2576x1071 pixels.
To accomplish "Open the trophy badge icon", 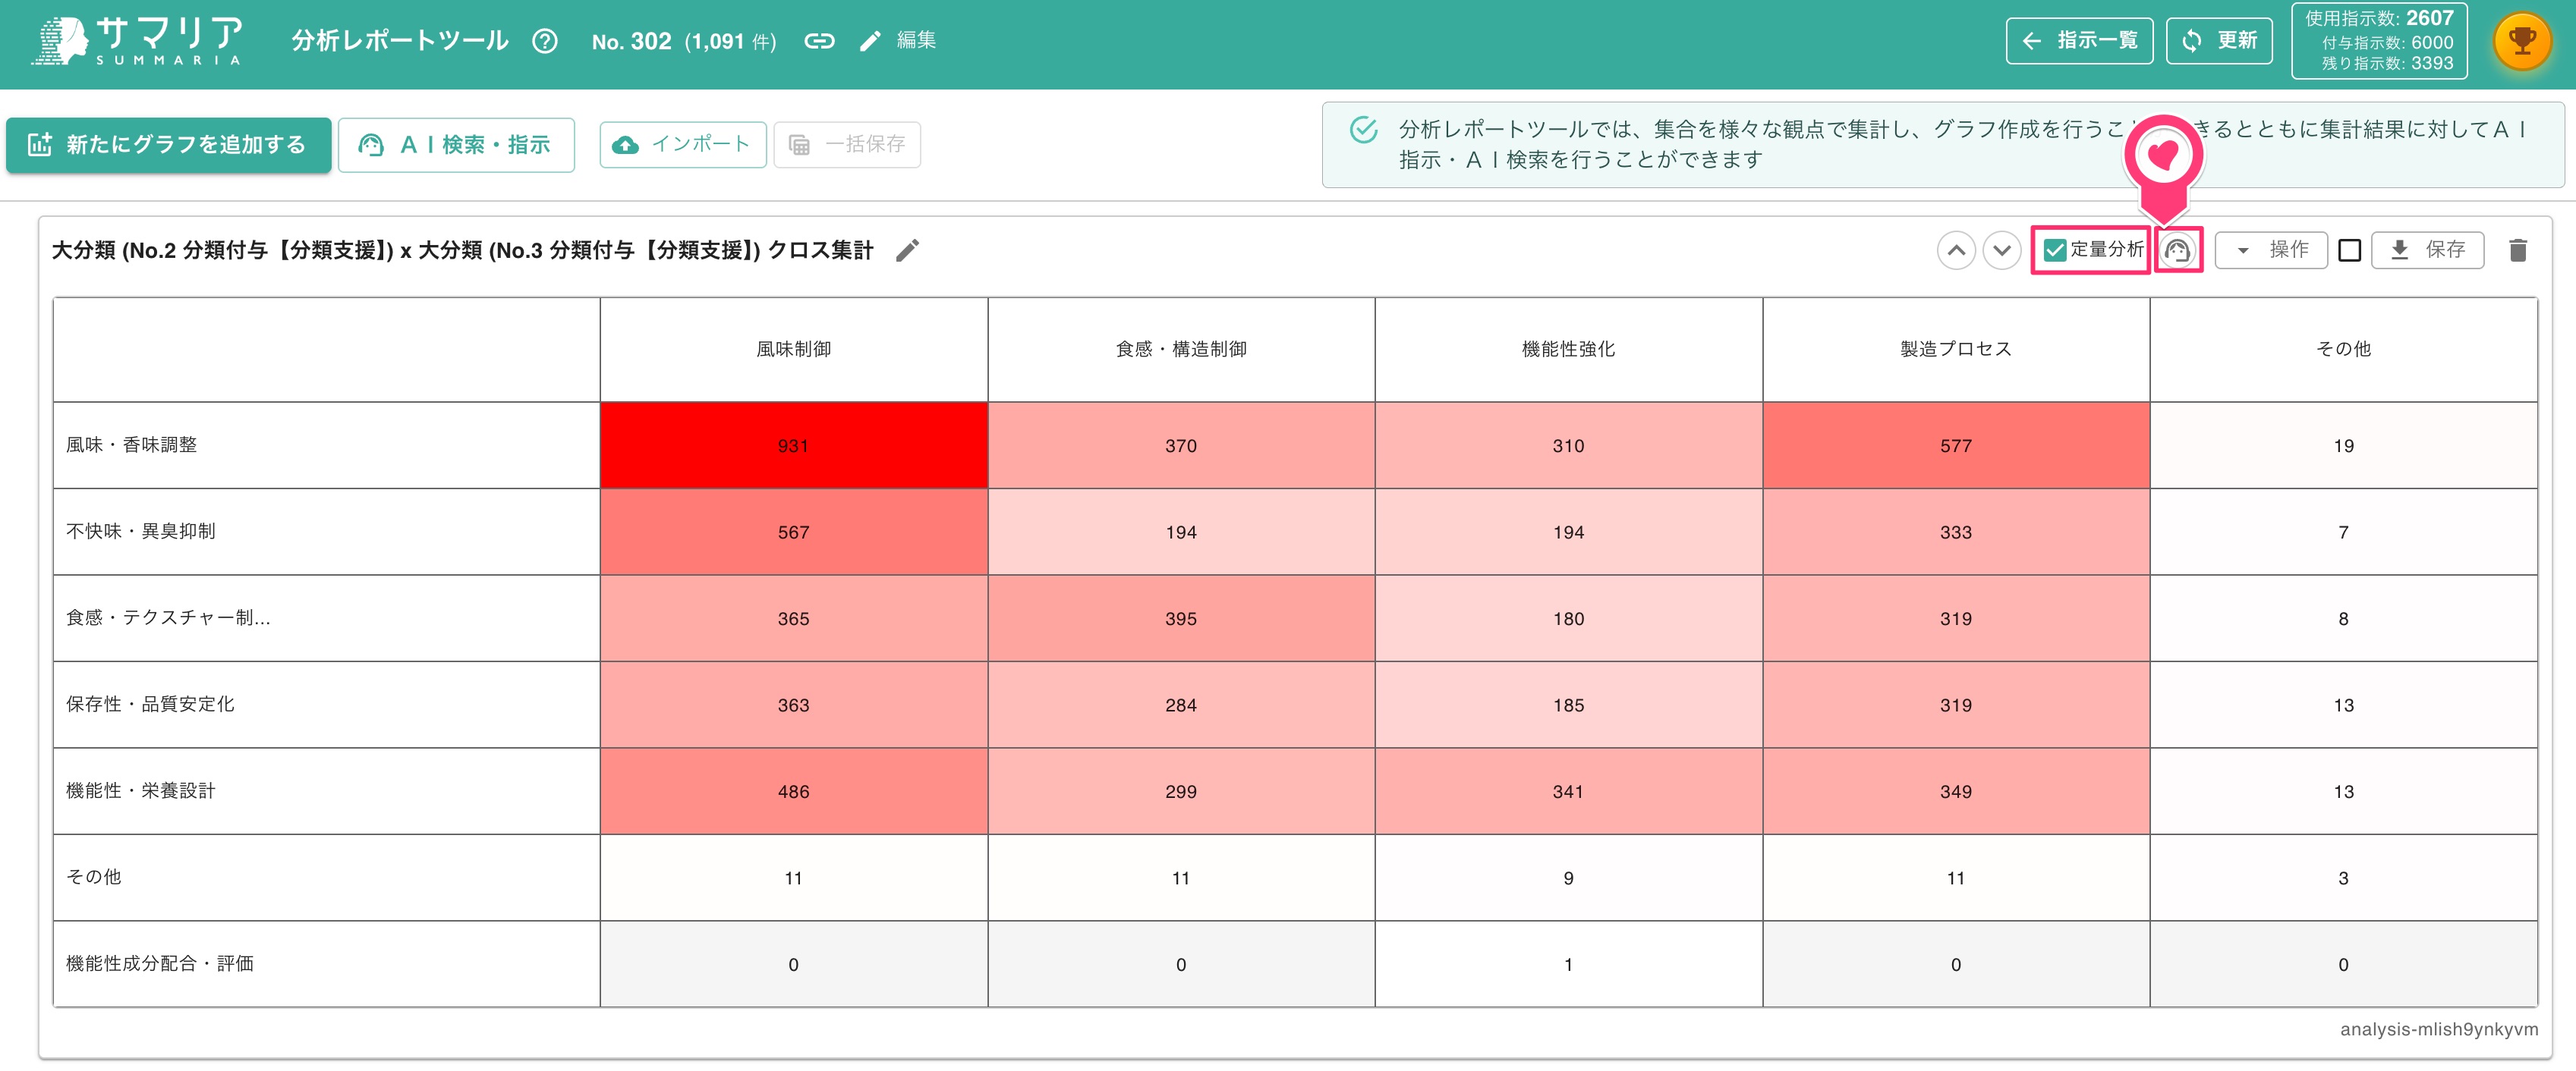I will coord(2522,41).
